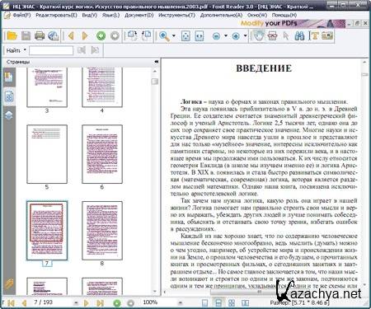The image size is (371, 309).
Task: Go to next page in status bar
Action: pos(87,303)
